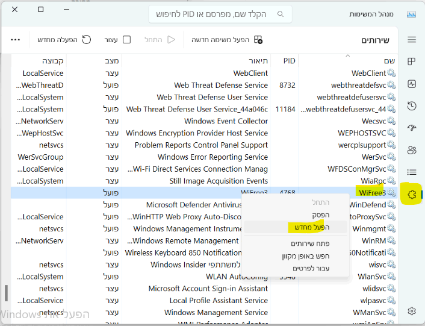Select the WlanSvc service row

point(371,277)
